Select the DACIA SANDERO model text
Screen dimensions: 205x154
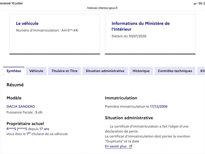pos(21,107)
